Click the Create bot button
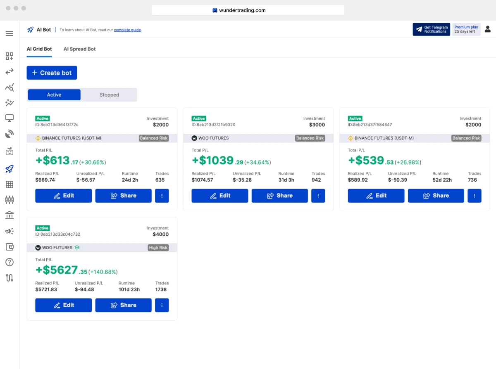The height and width of the screenshot is (369, 496). 52,73
